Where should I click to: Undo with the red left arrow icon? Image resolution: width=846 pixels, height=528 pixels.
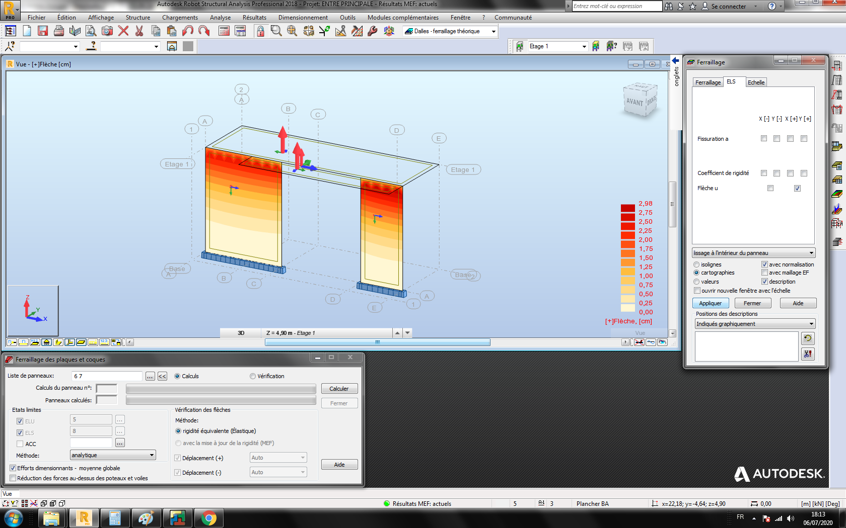188,31
